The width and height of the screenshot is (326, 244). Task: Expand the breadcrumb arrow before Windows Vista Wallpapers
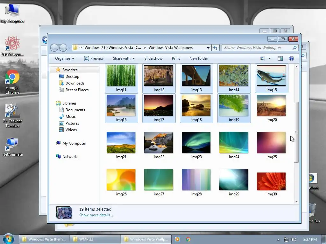(x=145, y=48)
